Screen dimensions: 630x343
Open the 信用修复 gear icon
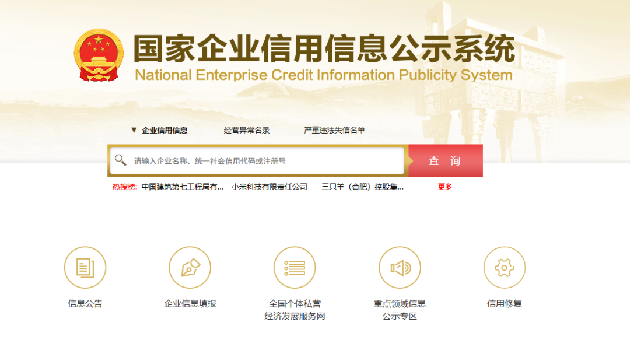coord(505,268)
